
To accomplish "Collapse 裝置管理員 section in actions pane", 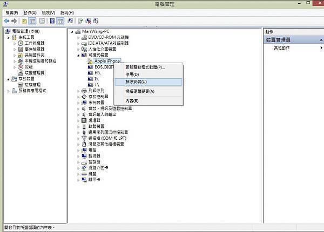I will pos(321,40).
